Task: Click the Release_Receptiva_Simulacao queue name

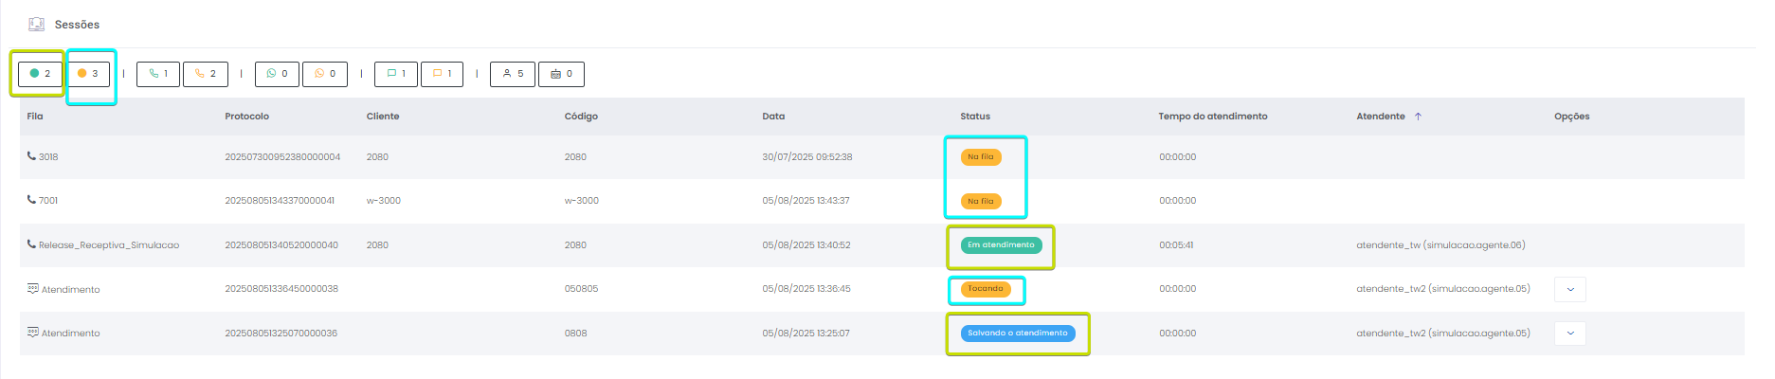Action: [x=108, y=245]
